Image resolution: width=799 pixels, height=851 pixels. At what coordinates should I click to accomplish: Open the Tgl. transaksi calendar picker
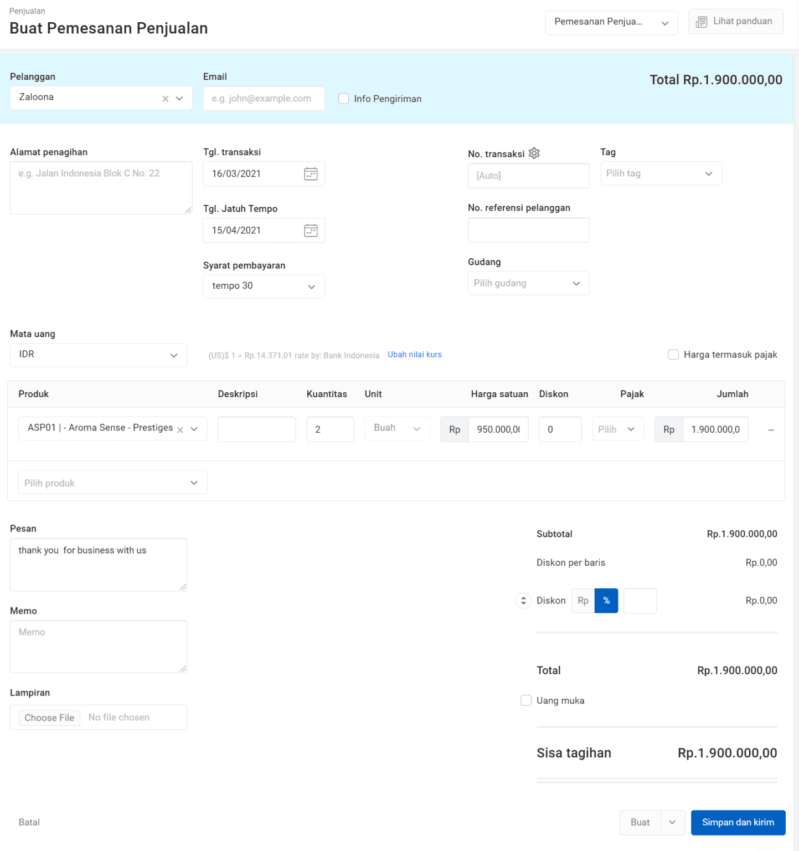click(x=310, y=173)
